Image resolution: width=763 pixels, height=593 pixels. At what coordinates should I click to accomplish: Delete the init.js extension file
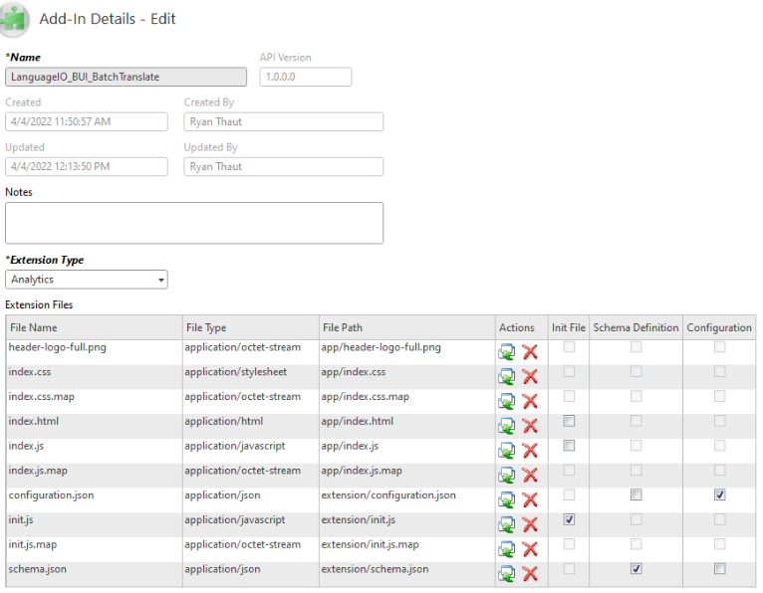(530, 524)
